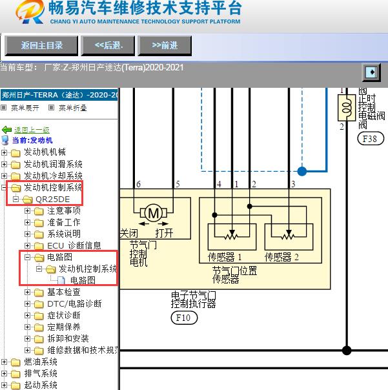
Task: Select the 症状诊断 tree item label
Action: click(64, 315)
